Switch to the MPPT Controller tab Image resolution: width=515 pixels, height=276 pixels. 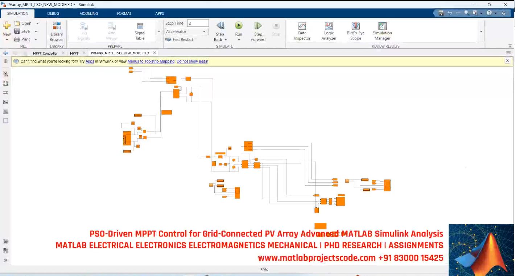point(46,53)
